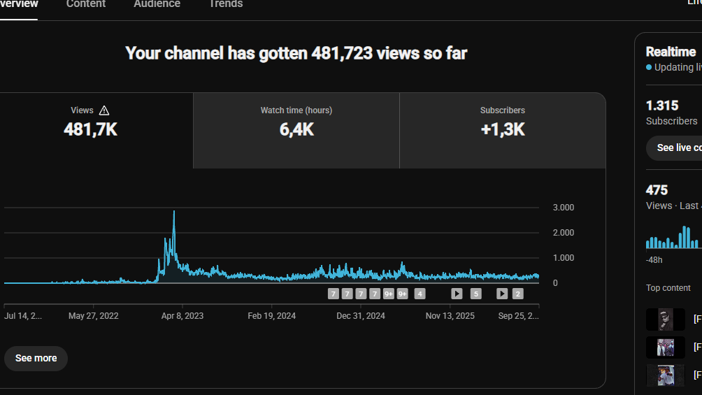
Task: Select the Subscribers +1,3K metric card
Action: point(502,130)
